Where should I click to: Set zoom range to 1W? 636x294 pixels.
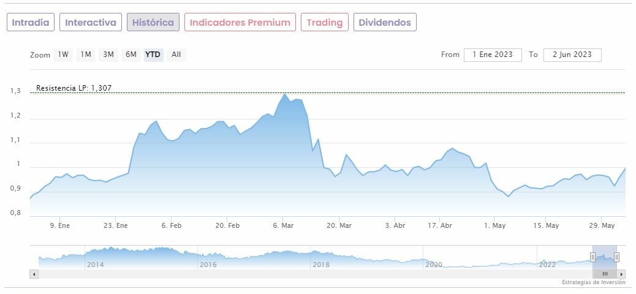63,55
